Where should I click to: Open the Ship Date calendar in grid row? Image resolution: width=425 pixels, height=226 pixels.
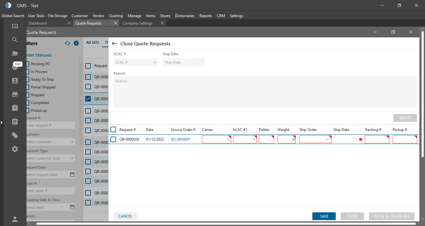(355, 139)
